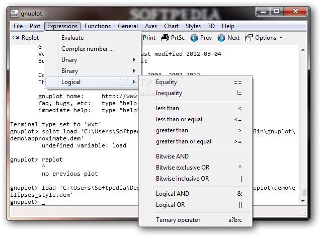The image size is (321, 237).
Task: Choose Evaluate from Expressions menu
Action: (93, 38)
